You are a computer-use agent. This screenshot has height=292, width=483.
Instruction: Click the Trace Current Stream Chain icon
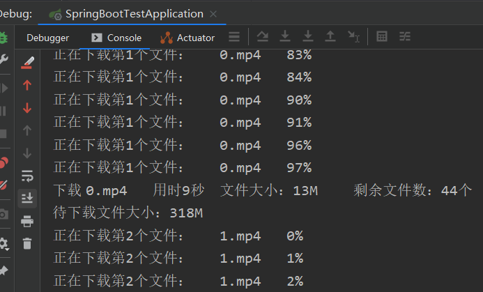pyautogui.click(x=405, y=37)
